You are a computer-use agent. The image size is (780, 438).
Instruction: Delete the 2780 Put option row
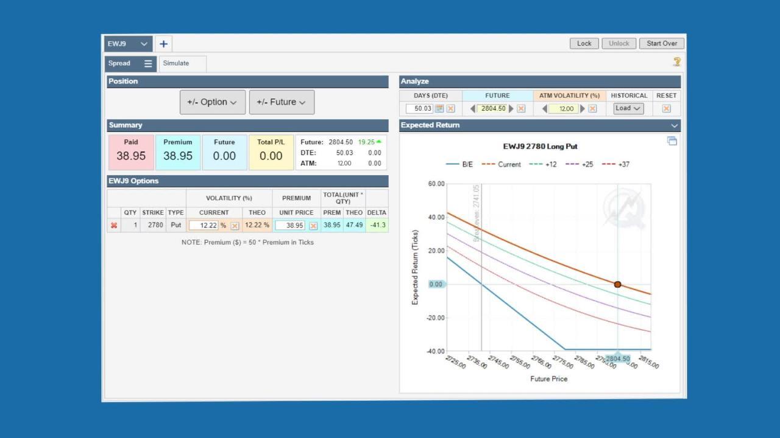tap(114, 226)
